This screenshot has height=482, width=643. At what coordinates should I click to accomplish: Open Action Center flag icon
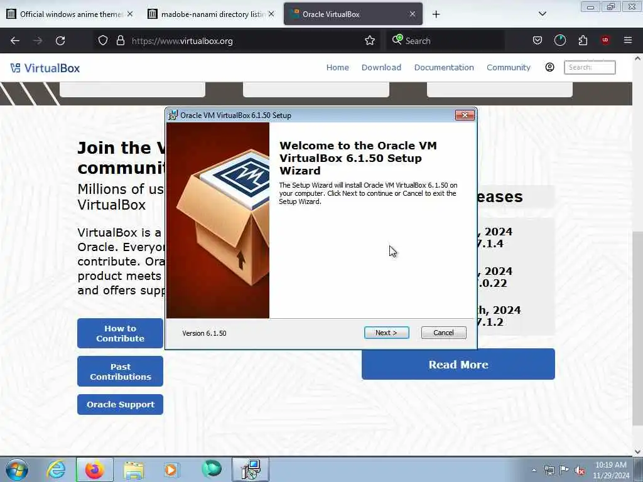pos(565,470)
